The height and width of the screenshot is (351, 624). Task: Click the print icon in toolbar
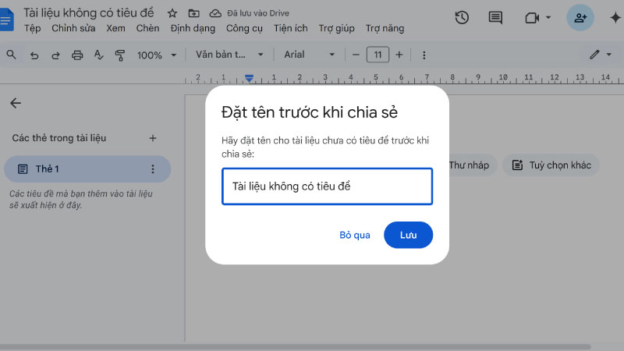click(77, 55)
